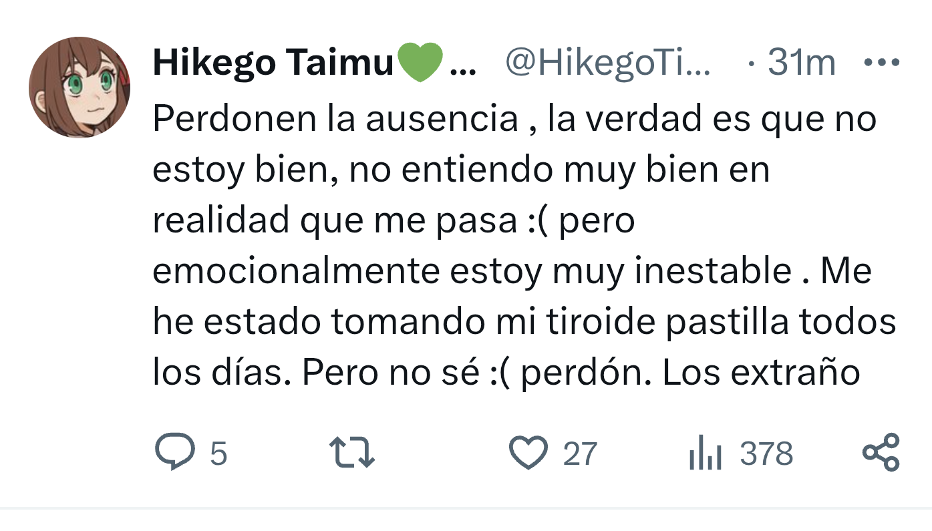The width and height of the screenshot is (932, 531).
Task: Open the three-dot more options menu
Action: click(x=881, y=63)
